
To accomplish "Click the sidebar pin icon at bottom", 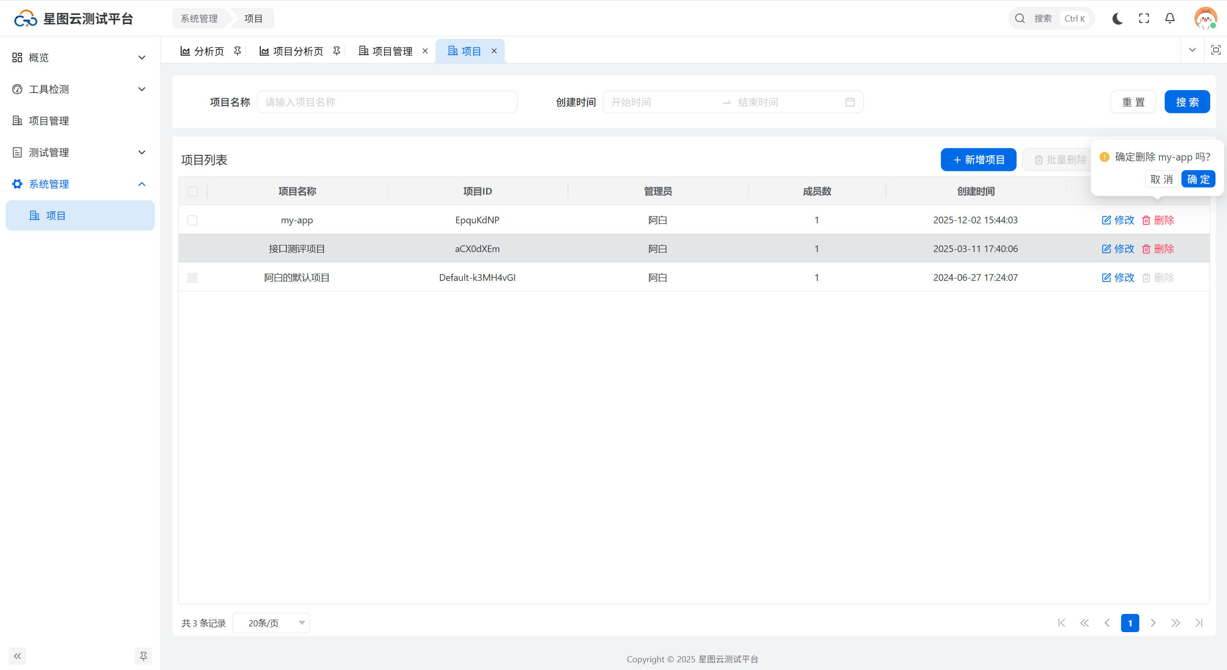I will point(143,656).
